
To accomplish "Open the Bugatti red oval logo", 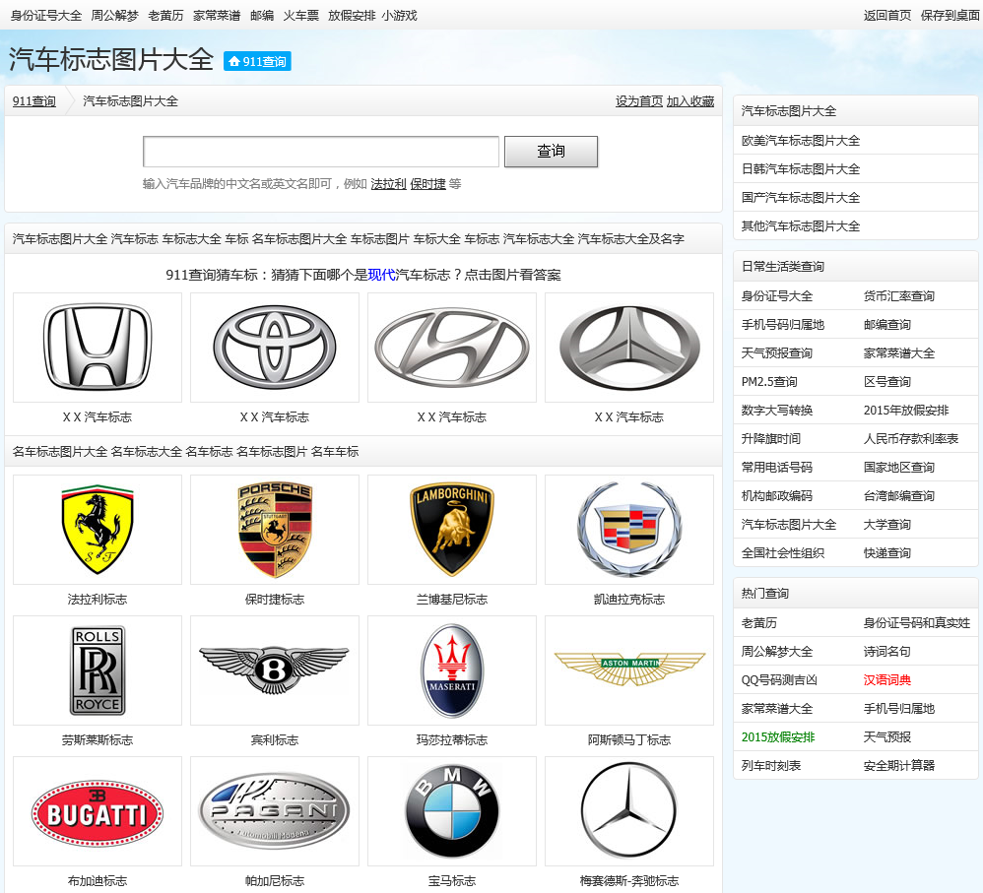I will [x=98, y=811].
